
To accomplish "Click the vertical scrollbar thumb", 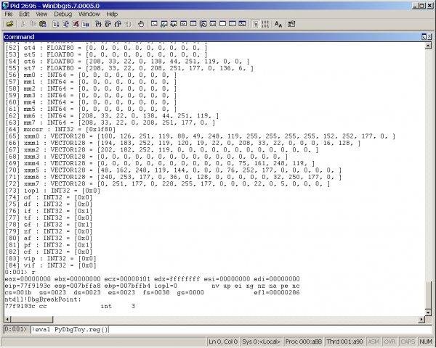I will tap(428, 295).
